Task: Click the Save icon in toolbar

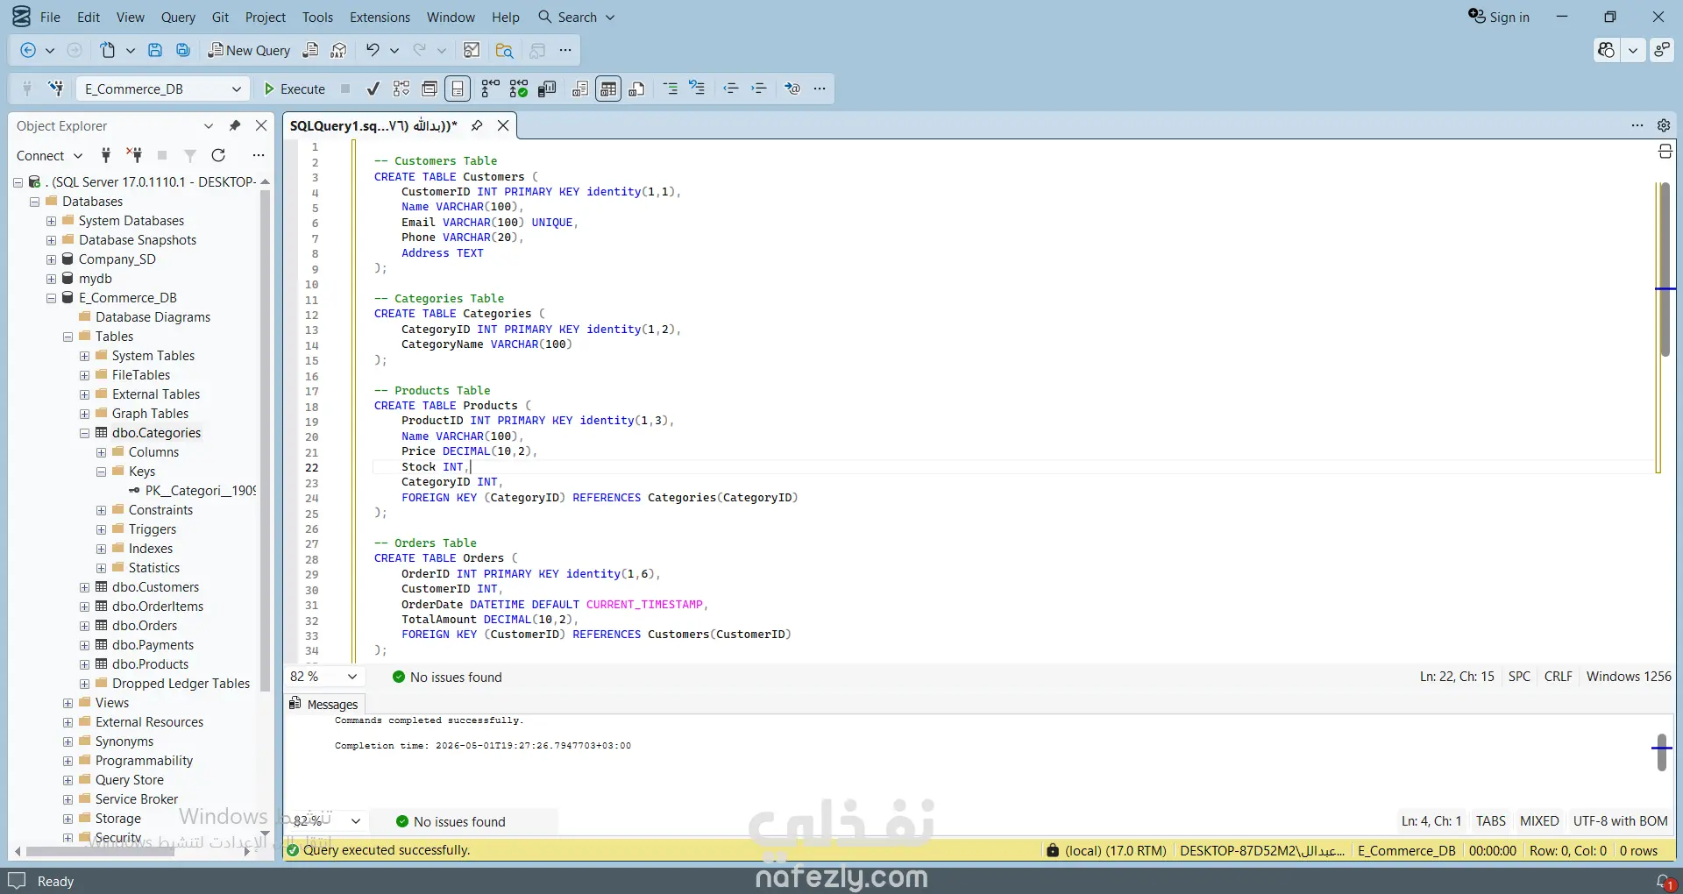Action: point(155,51)
